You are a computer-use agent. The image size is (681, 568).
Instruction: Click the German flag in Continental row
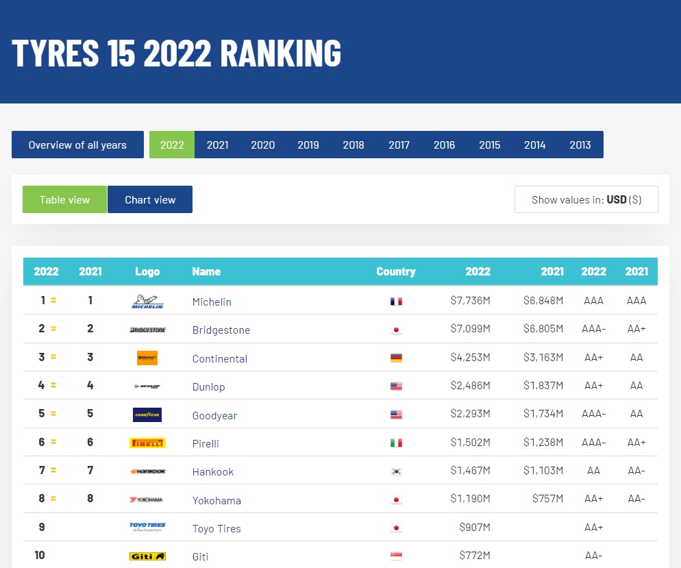(x=396, y=358)
